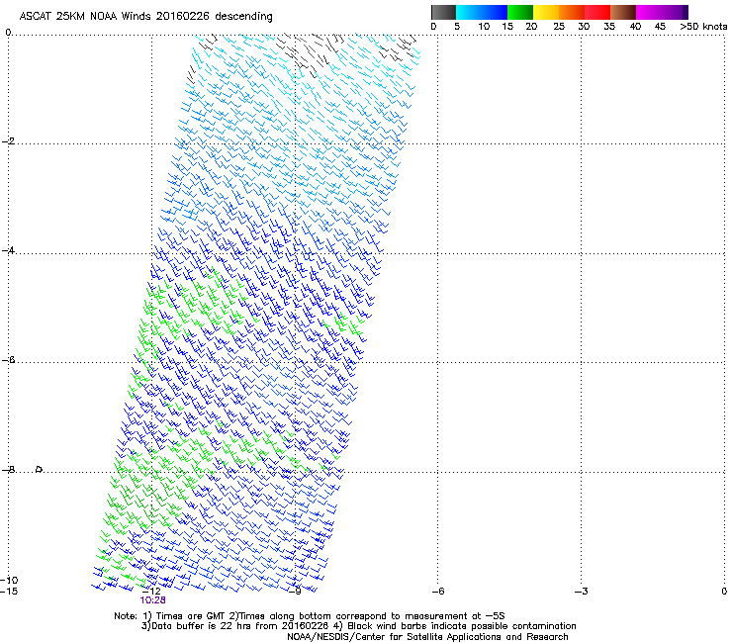Click the longitude label '-3' on bottom axis
Viewport: 732px width, 643px height.
tap(582, 592)
